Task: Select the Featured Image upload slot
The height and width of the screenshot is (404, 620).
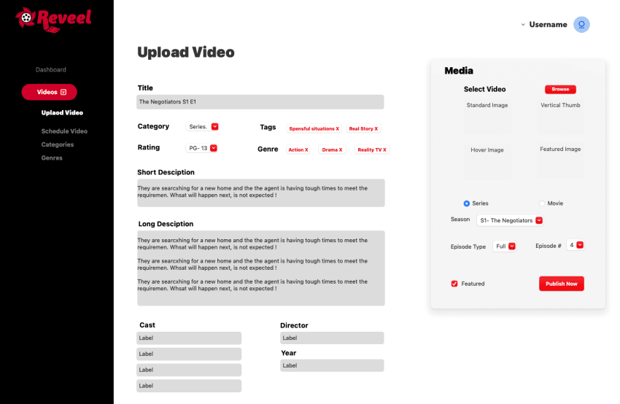Action: coord(560,161)
